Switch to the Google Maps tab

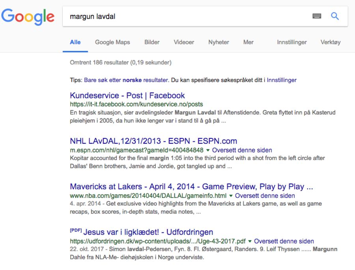point(112,42)
